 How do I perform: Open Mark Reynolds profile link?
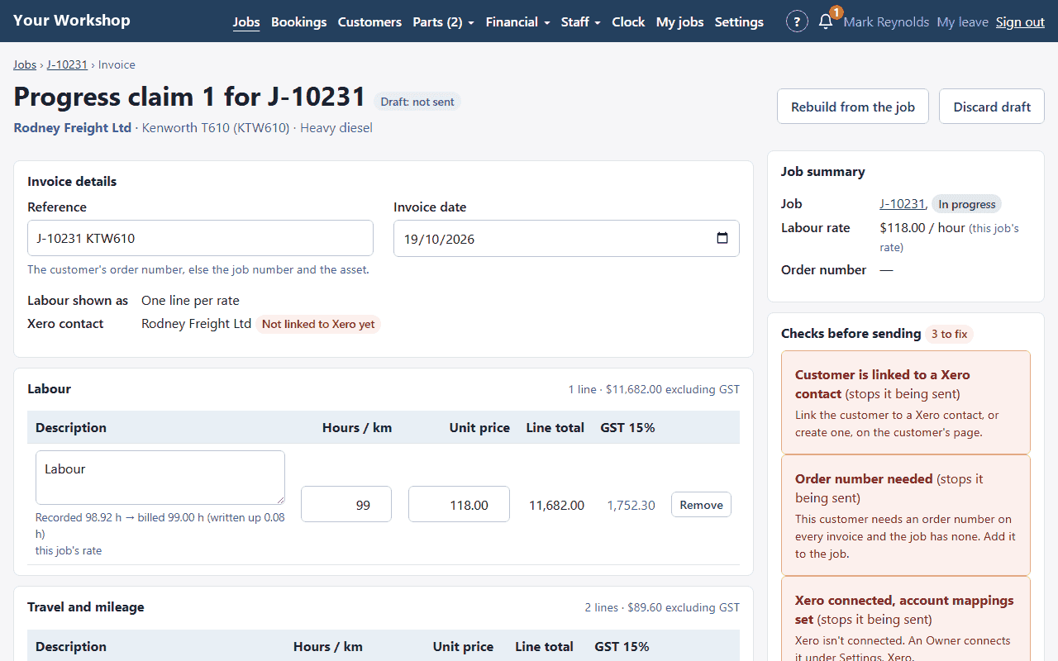pyautogui.click(x=886, y=22)
